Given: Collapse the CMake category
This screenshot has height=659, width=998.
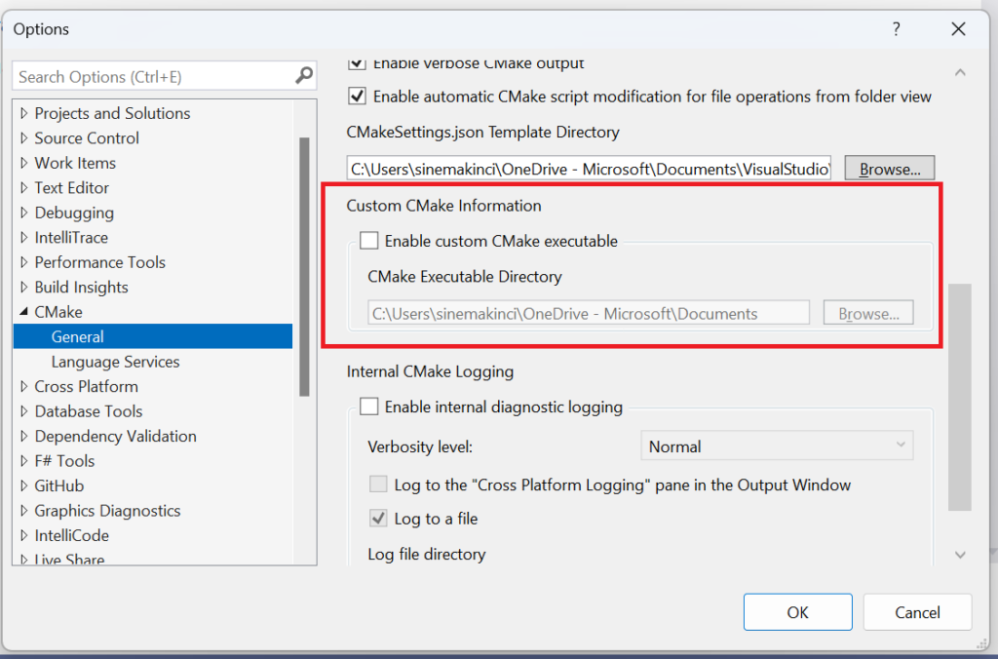Looking at the screenshot, I should click(x=22, y=311).
